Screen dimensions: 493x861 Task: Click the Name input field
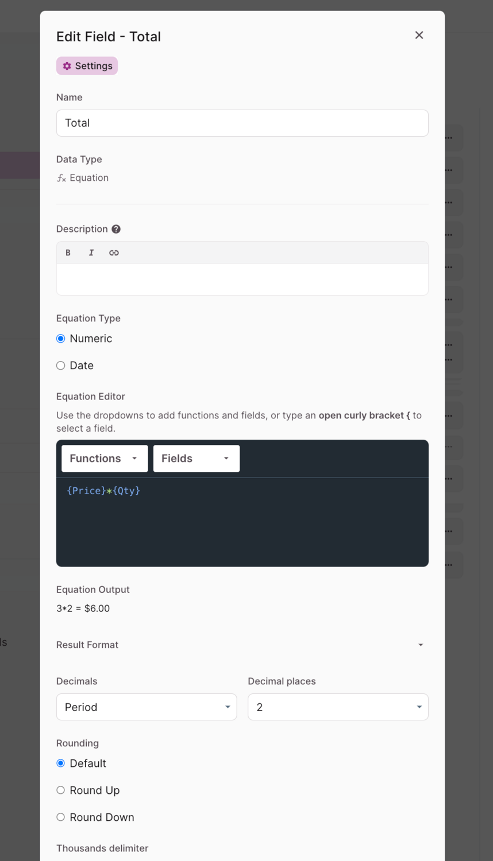tap(242, 123)
